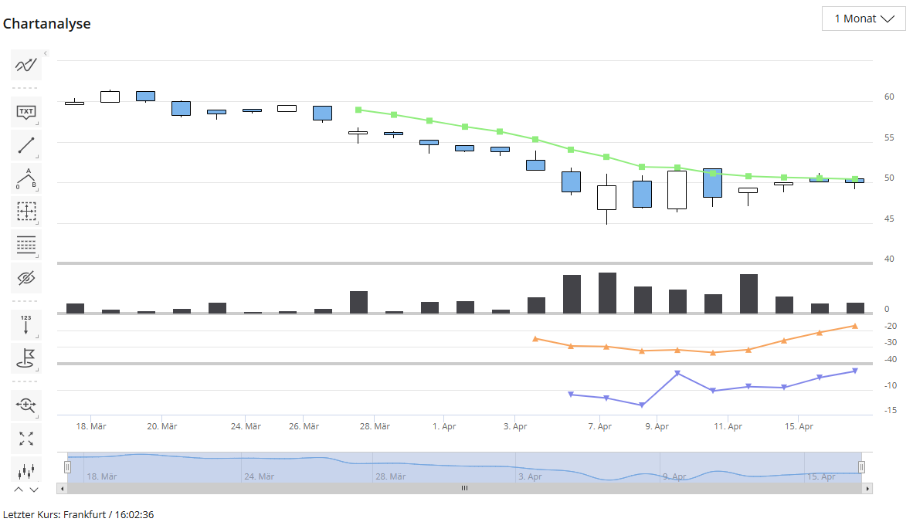Select the trend line drawing tool
This screenshot has width=913, height=522.
pyautogui.click(x=26, y=145)
